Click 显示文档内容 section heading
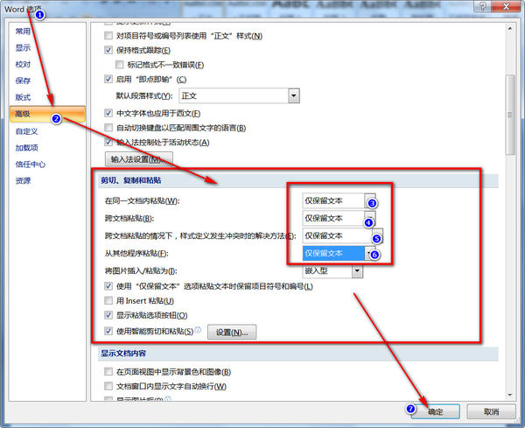Image resolution: width=525 pixels, height=428 pixels. pyautogui.click(x=123, y=354)
